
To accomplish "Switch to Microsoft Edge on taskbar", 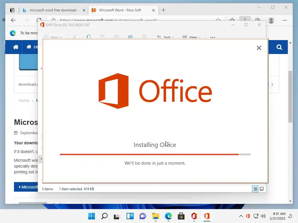I will click(168, 216).
